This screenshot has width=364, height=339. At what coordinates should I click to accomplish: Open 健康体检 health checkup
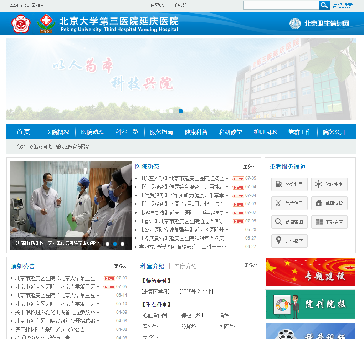coord(329,203)
